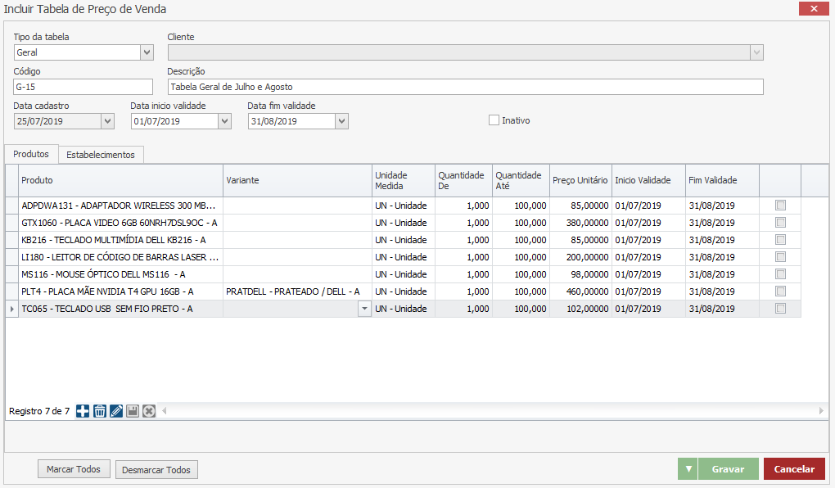Select the row indicator arrow of TC065 row
Screen dimensions: 835x488
pos(11,309)
